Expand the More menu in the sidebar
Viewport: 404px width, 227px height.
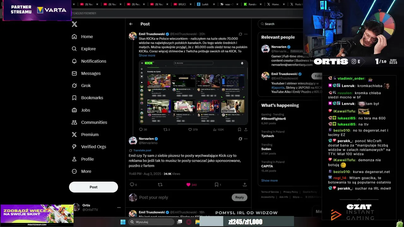point(81,171)
